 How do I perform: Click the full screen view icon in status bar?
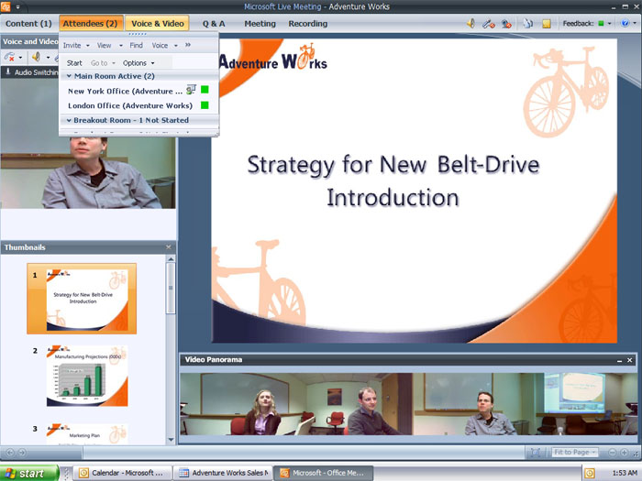pyautogui.click(x=535, y=453)
